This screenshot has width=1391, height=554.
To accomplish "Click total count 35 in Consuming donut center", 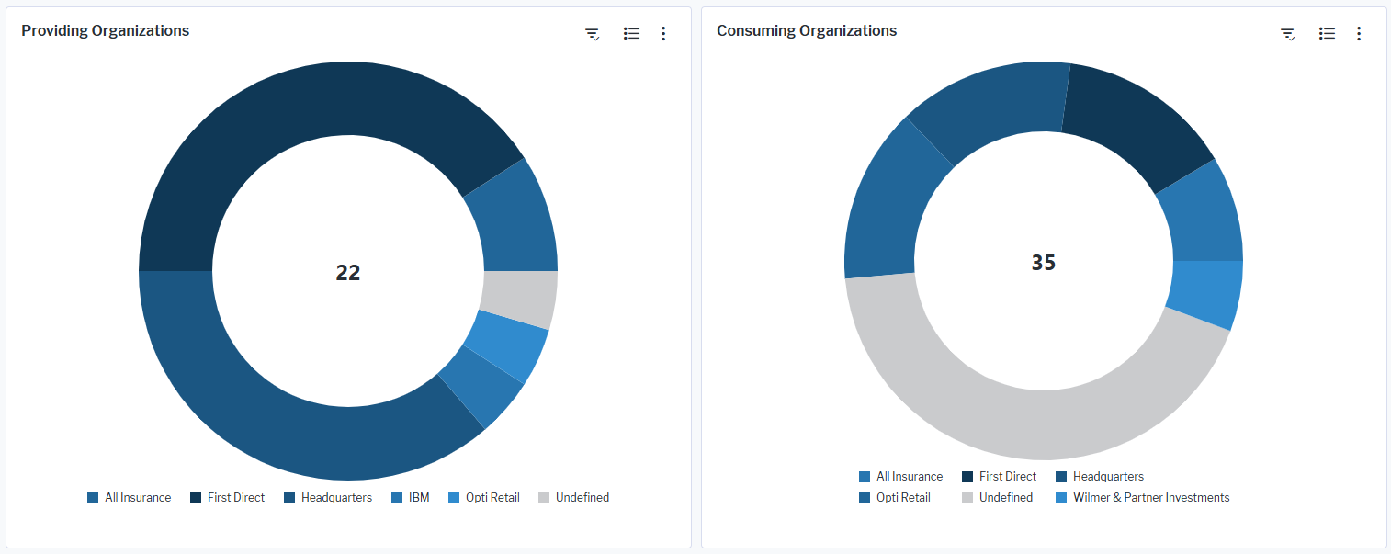I will (x=1044, y=263).
